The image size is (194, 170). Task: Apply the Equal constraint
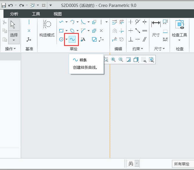pyautogui.click(x=145, y=31)
